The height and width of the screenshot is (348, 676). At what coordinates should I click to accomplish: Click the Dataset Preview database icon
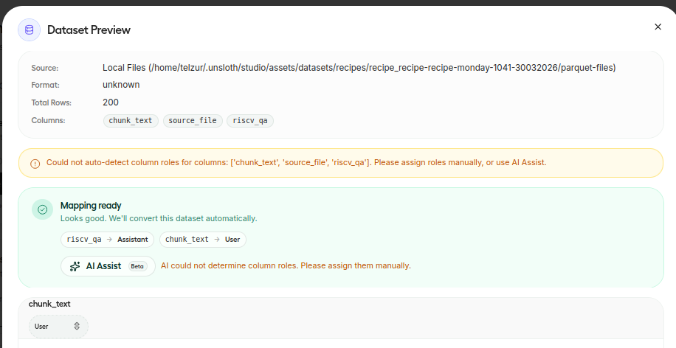tap(30, 29)
